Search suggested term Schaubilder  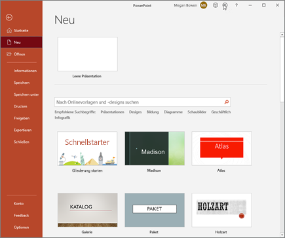pos(197,112)
